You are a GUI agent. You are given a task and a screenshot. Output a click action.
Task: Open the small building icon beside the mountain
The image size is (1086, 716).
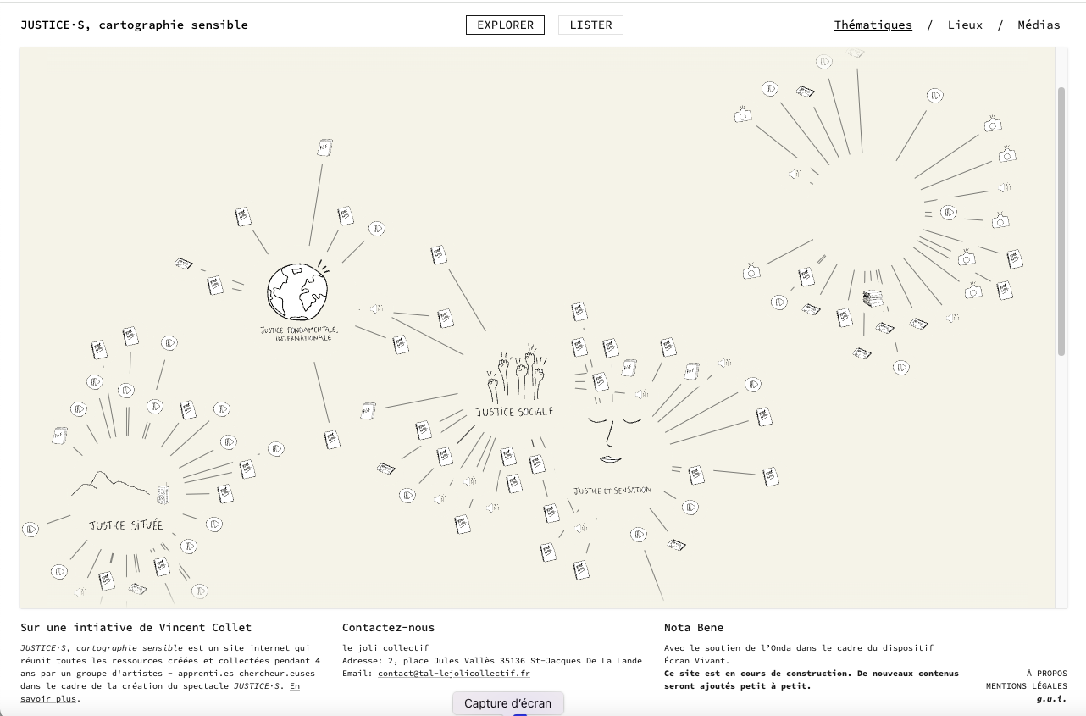click(x=163, y=492)
